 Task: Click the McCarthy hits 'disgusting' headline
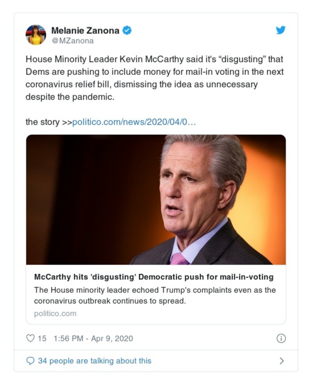pos(154,277)
